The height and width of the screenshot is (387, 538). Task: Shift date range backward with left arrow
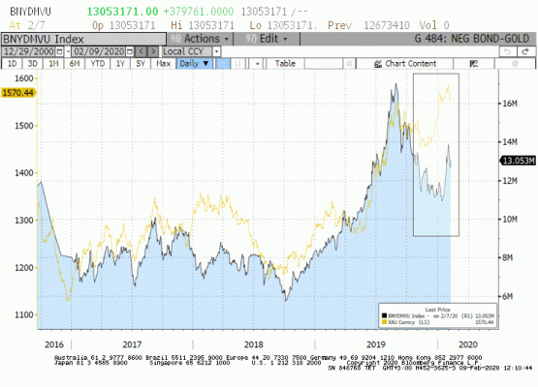click(x=141, y=51)
